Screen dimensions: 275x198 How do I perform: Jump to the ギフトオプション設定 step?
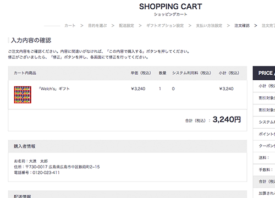(165, 25)
